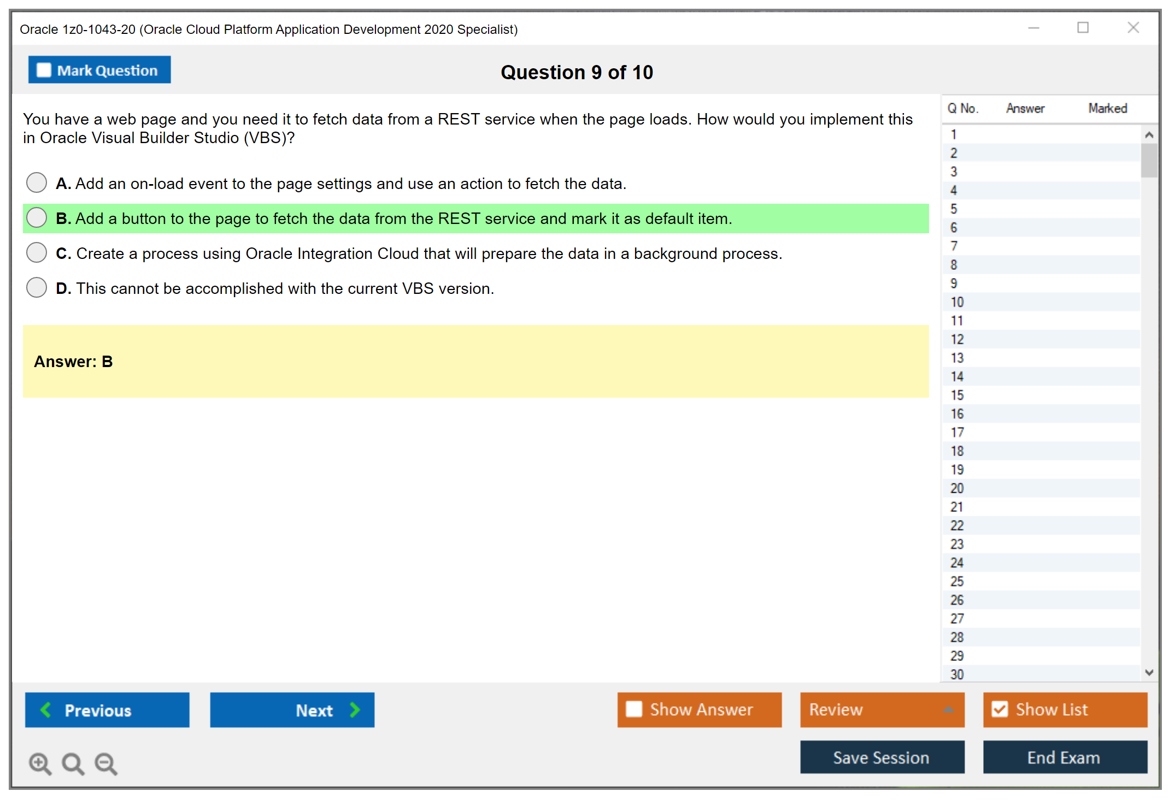The height and width of the screenshot is (803, 1175).
Task: Select answer option C radio button
Action: pyautogui.click(x=36, y=252)
